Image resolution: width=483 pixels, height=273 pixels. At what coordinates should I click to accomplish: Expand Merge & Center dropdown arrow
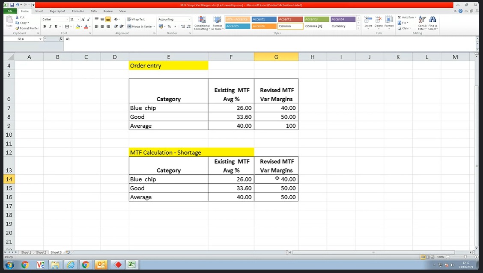tap(154, 27)
